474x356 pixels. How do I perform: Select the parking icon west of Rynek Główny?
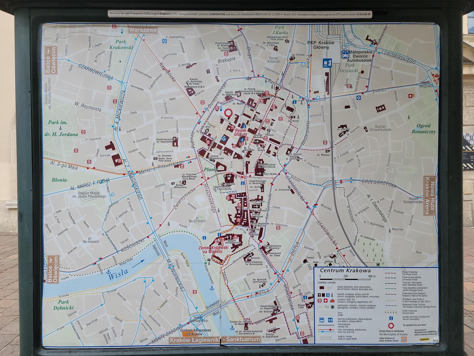coord(224,139)
